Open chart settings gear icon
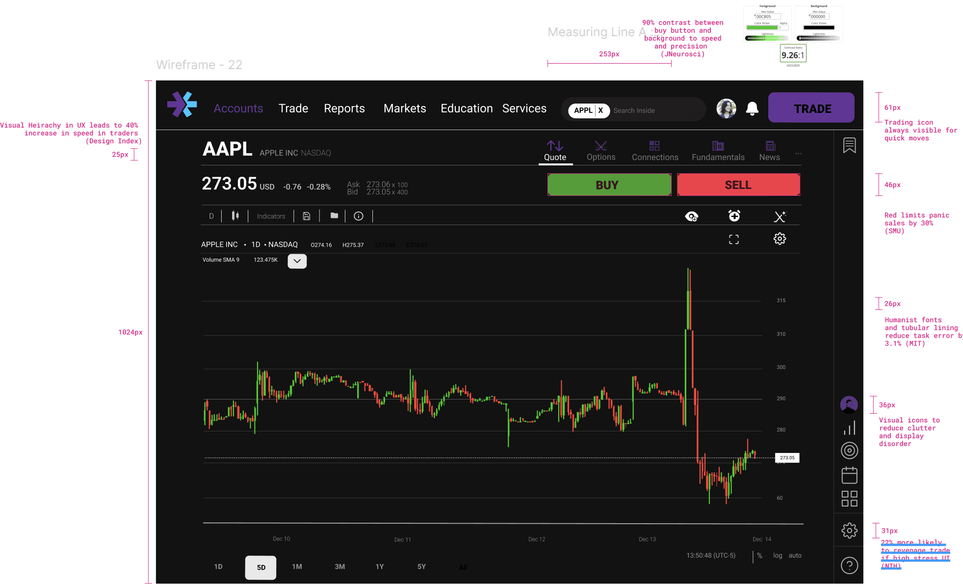This screenshot has height=588, width=963. coord(780,239)
